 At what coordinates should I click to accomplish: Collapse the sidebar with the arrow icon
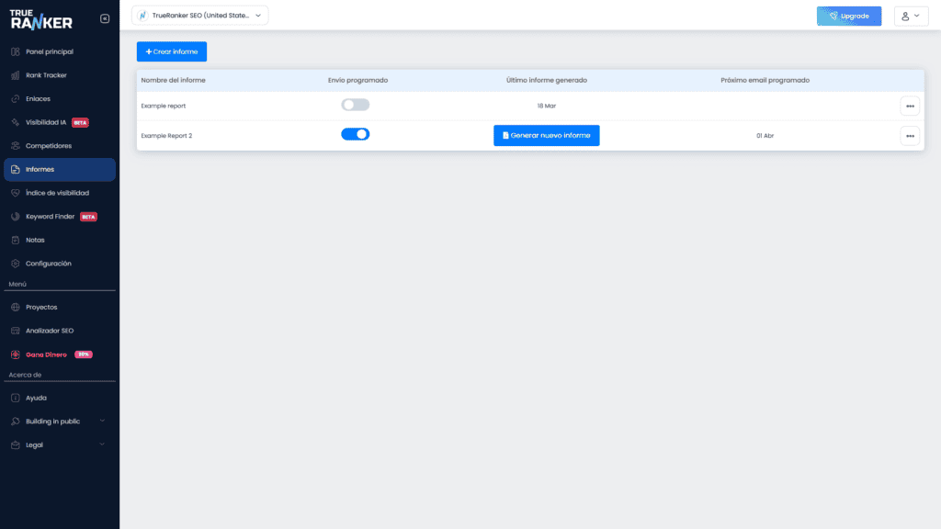(x=104, y=18)
